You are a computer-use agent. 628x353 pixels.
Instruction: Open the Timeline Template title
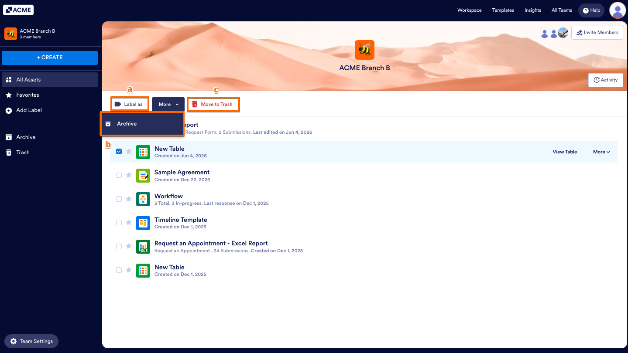[181, 220]
